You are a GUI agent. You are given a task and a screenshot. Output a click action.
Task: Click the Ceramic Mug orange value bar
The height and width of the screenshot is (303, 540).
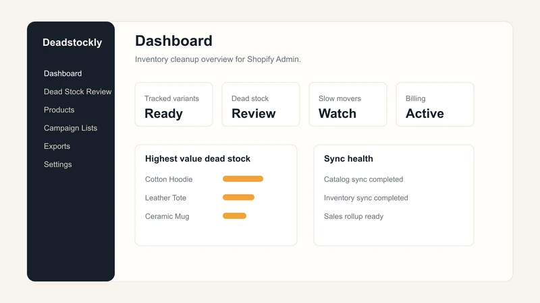(234, 216)
